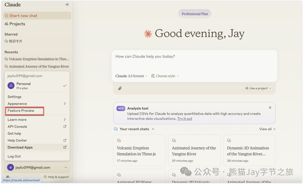Click the J avatar at sidebar bottom
The image size is (303, 184).
point(10,167)
